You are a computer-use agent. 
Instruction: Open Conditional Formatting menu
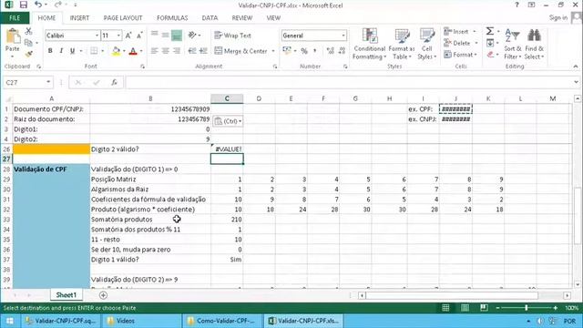point(370,44)
